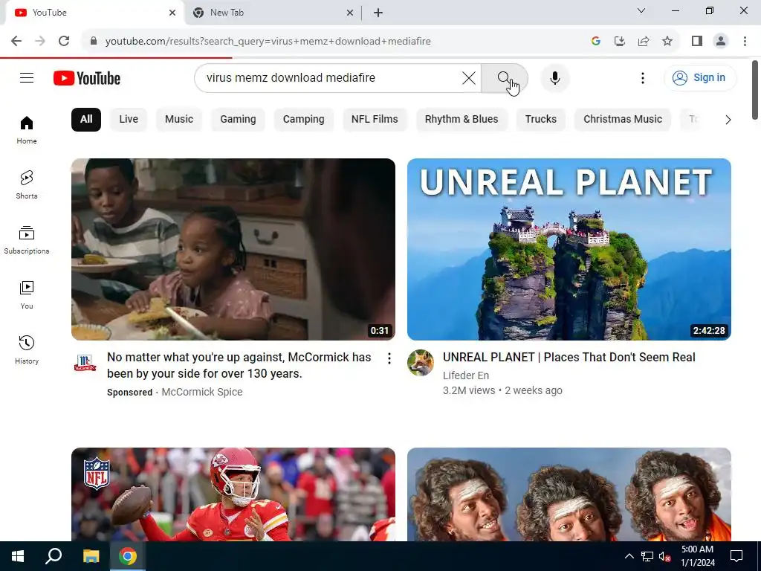Visit Lifeder En channel name
761x571 pixels.
click(466, 375)
